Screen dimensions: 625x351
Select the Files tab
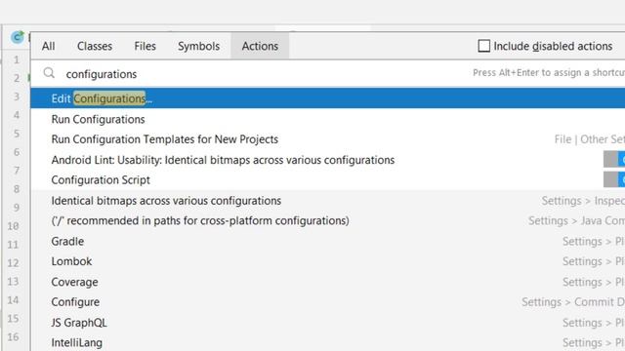click(x=145, y=46)
